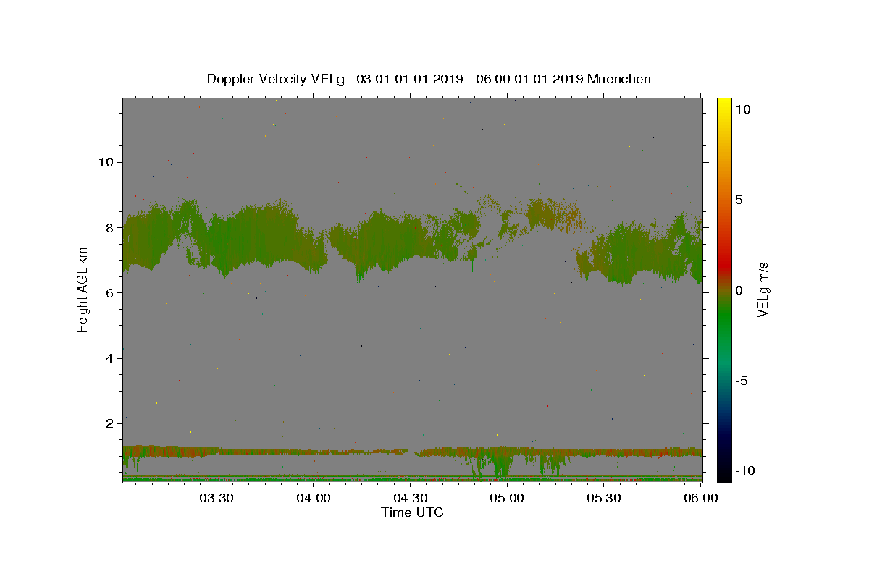Click the dark bottom of the colorbar
Screen dimensions: 869x579
point(723,470)
